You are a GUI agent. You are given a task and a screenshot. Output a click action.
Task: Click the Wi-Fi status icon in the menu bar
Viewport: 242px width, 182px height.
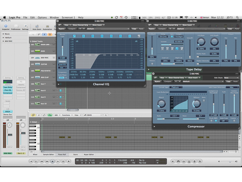(186, 17)
